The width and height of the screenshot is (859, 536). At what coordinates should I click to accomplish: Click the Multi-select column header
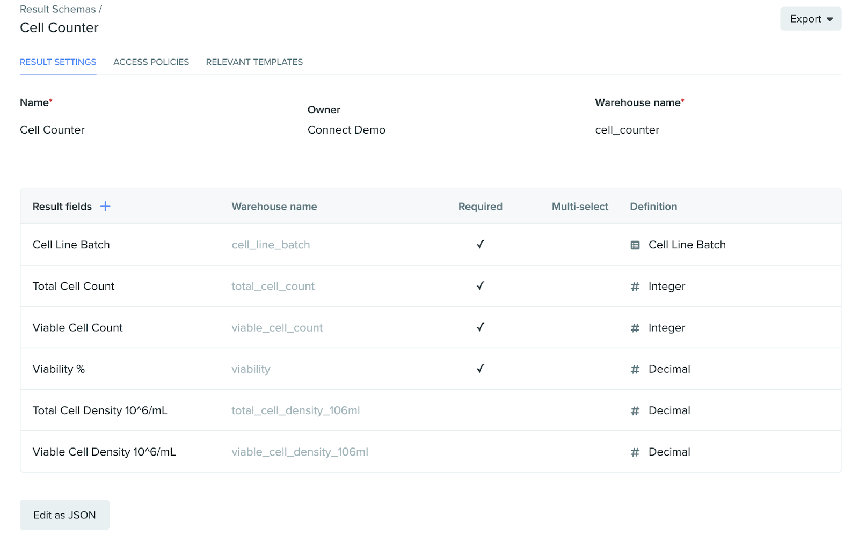click(580, 207)
